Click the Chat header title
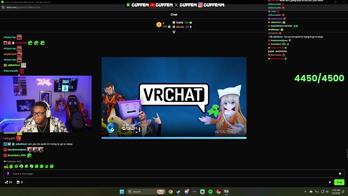 click(x=174, y=15)
